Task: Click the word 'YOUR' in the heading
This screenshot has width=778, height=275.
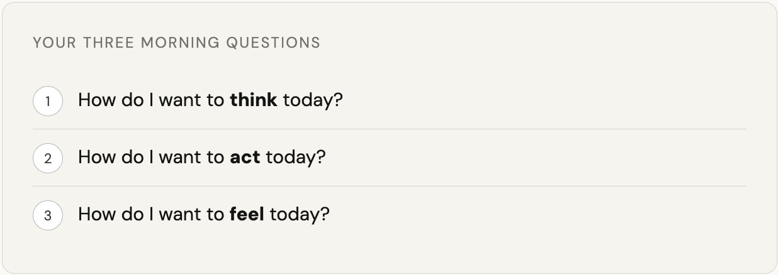Action: [54, 43]
